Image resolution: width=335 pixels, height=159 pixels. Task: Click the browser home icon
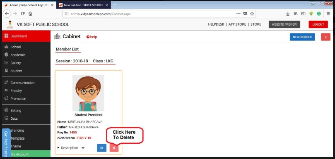pos(30,14)
